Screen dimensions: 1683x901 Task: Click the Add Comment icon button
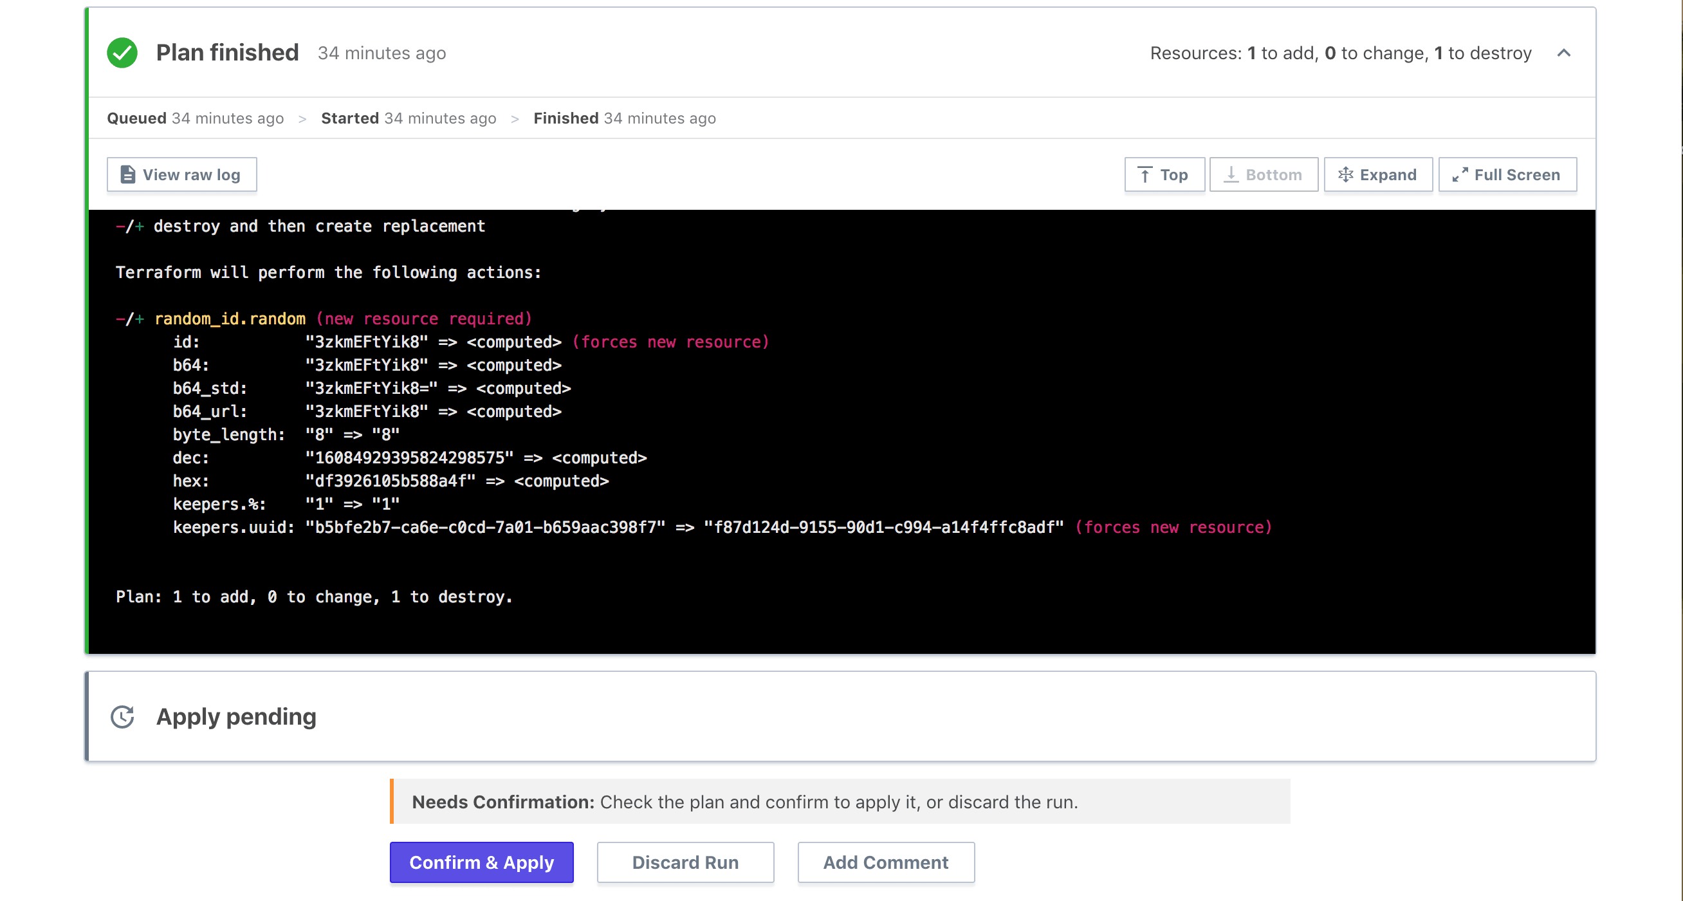point(885,862)
